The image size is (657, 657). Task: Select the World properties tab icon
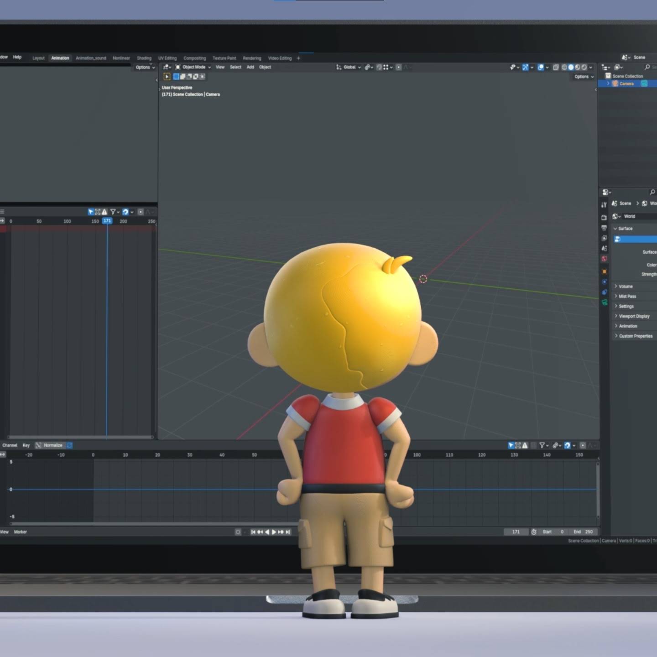(x=604, y=259)
